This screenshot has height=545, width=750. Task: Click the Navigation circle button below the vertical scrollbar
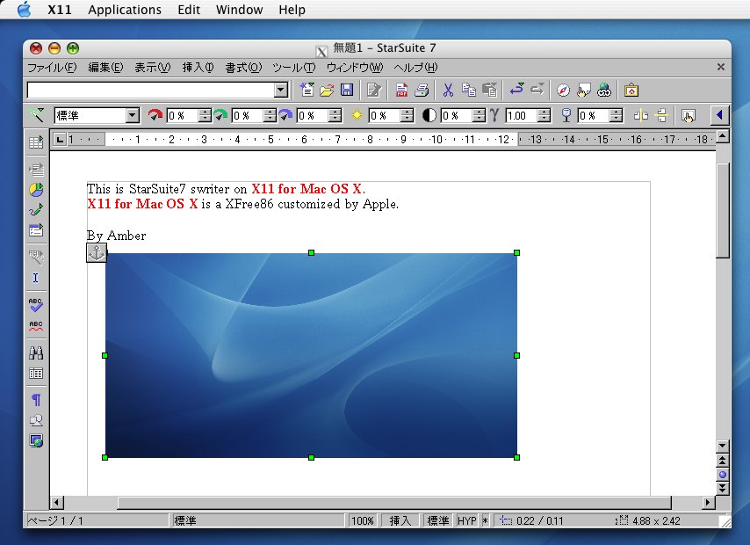click(x=722, y=475)
